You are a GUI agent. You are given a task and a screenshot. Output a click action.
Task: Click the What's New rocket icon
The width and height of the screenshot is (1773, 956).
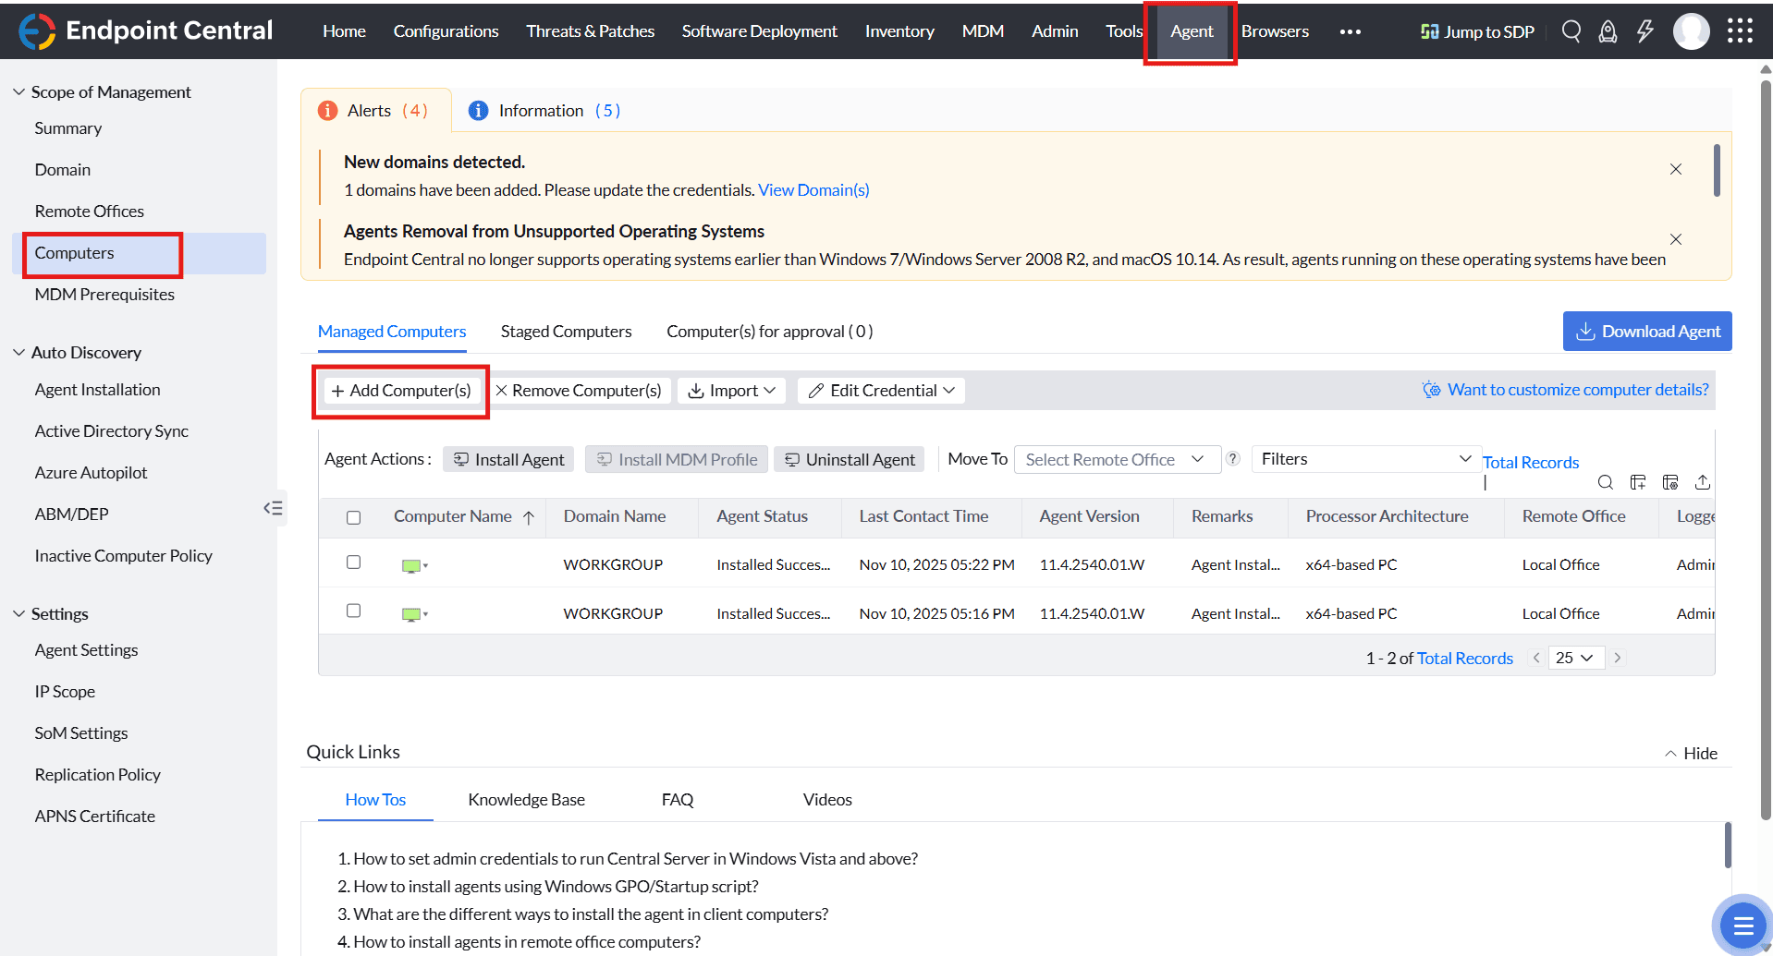coord(1608,30)
